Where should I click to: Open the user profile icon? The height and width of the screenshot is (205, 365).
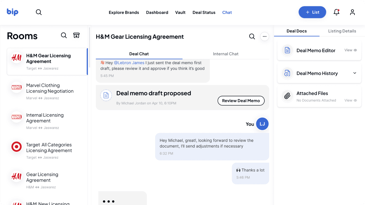(352, 12)
